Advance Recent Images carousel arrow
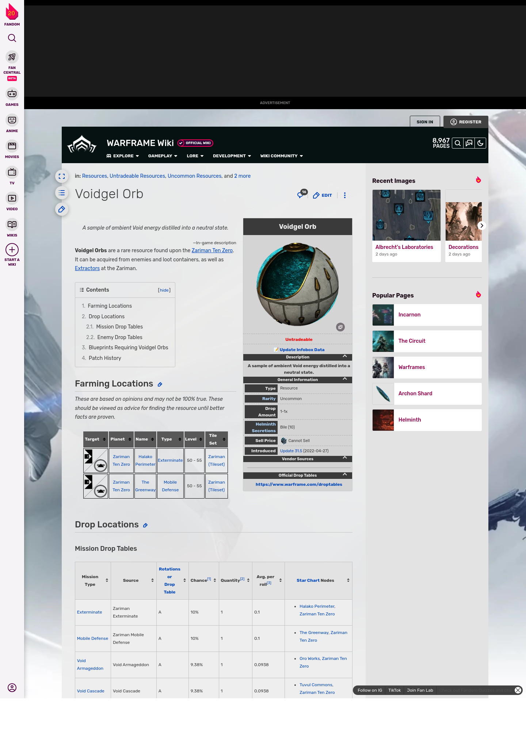This screenshot has height=730, width=526. 482,226
